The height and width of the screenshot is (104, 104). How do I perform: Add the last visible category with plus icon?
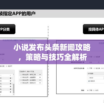click(11, 92)
